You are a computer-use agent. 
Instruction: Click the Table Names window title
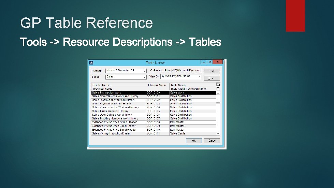point(155,62)
